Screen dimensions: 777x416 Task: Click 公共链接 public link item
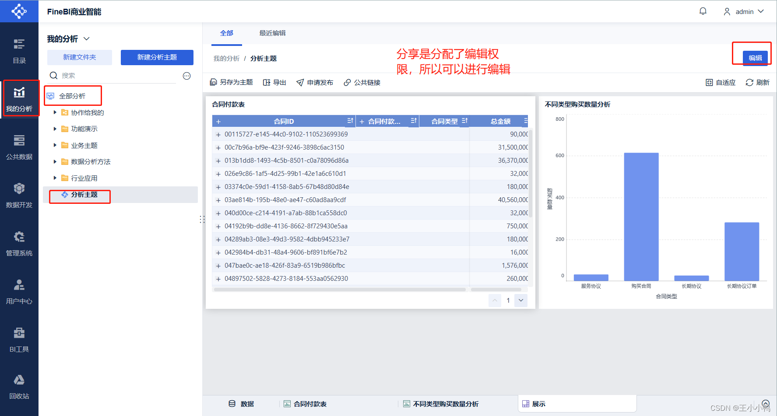362,82
